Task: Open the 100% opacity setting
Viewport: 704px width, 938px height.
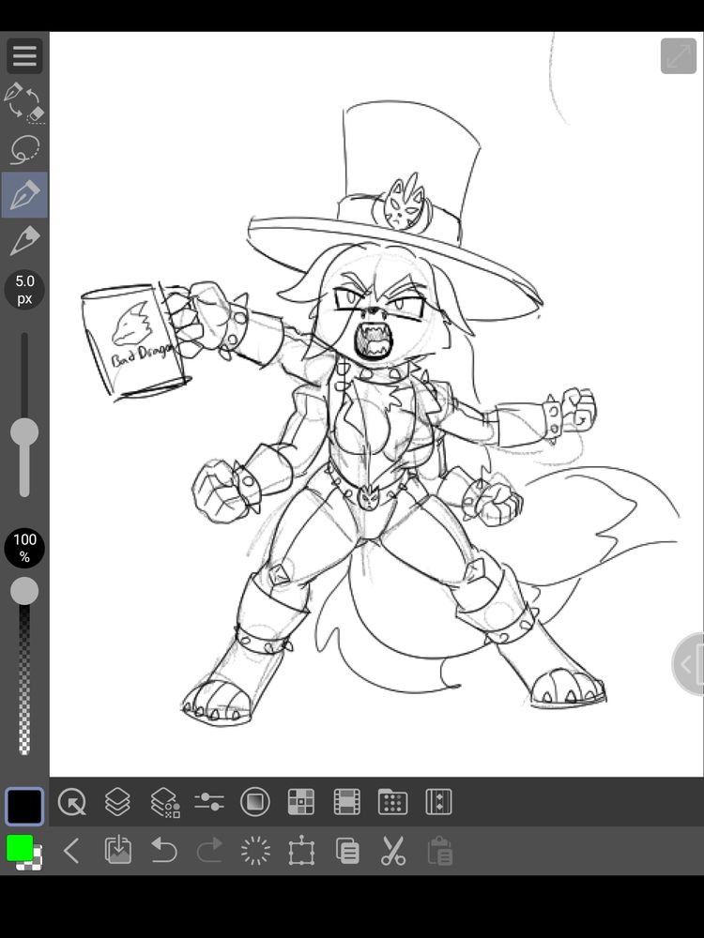Action: point(24,548)
